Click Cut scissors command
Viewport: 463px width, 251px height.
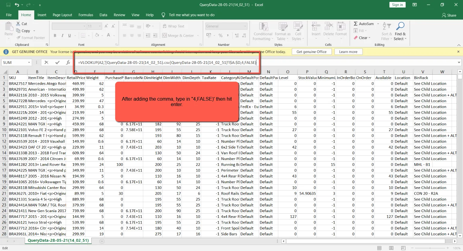[22, 24]
